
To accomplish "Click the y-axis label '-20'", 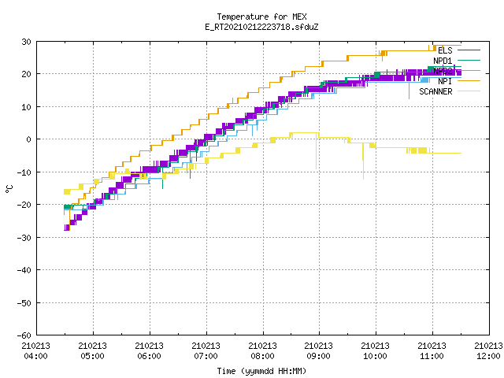I will [x=24, y=205].
